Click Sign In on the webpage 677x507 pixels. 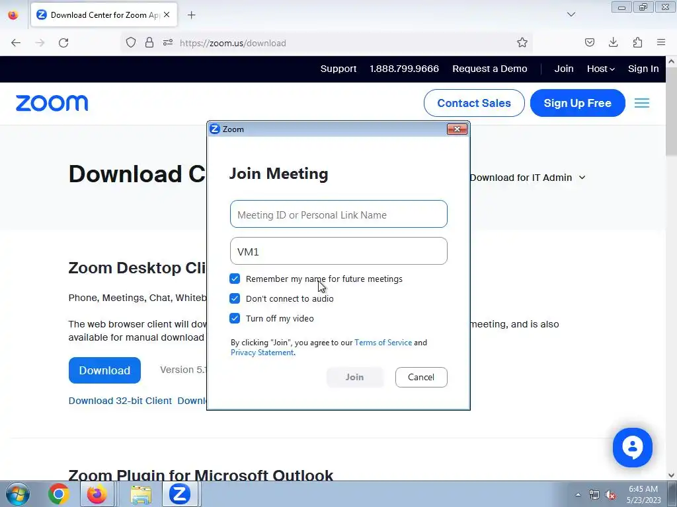(643, 69)
